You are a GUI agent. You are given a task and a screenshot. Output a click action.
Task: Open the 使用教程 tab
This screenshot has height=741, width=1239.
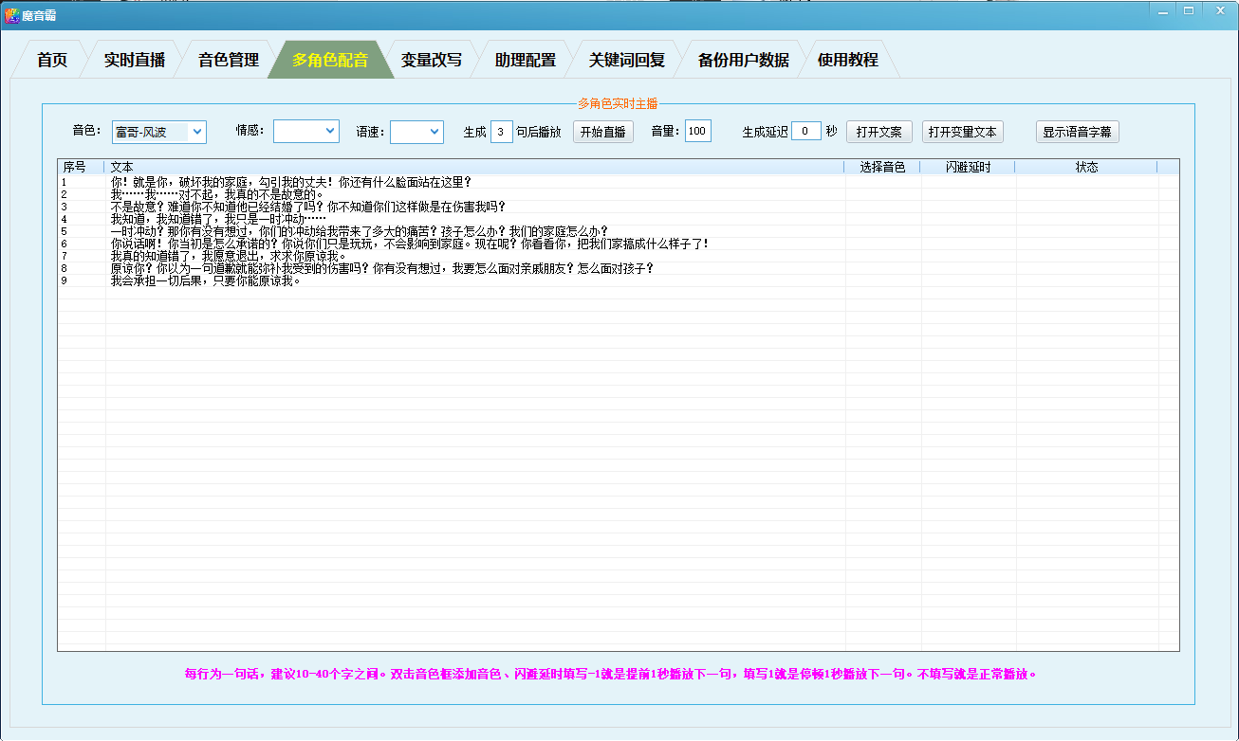(x=849, y=58)
